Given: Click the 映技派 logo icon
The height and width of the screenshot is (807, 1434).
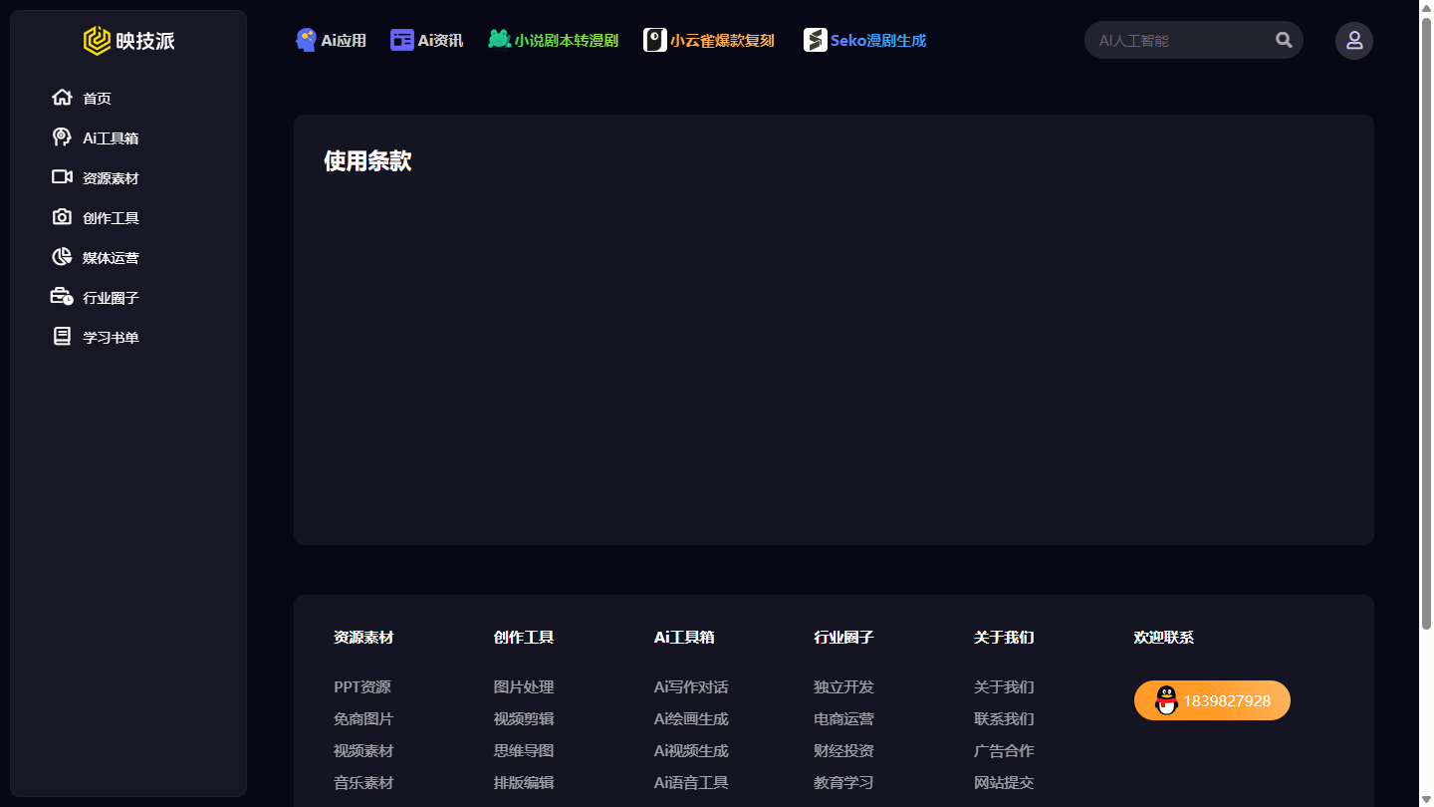Looking at the screenshot, I should [97, 41].
